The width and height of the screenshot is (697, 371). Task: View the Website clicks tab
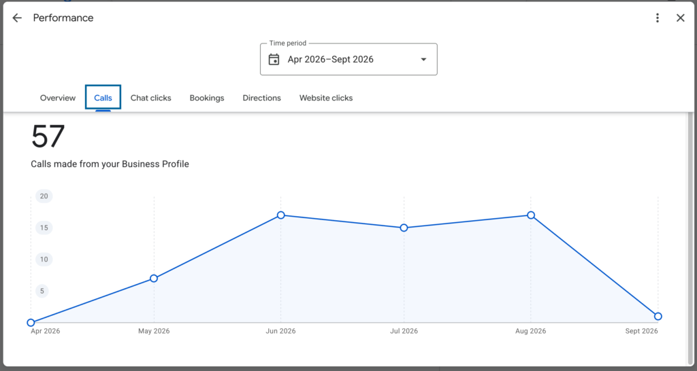[x=326, y=98]
